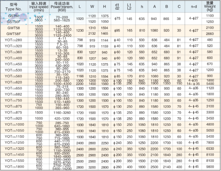This screenshot has height=171, width=221.
Task: Click the YOTCG1550 type cell
Action: [x=14, y=161]
